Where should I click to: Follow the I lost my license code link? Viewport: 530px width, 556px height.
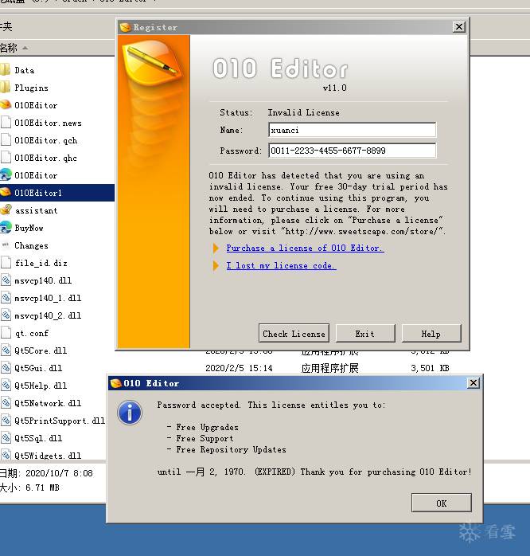pos(281,265)
